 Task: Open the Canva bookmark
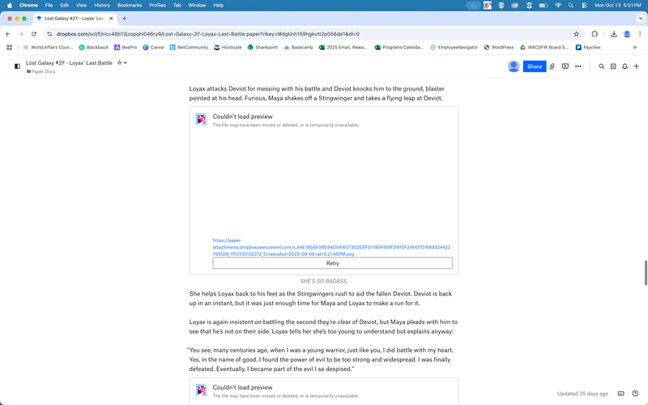click(153, 47)
